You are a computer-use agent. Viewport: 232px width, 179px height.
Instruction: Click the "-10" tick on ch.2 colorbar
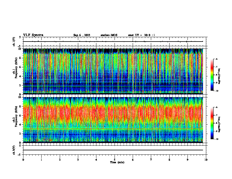[217, 139]
